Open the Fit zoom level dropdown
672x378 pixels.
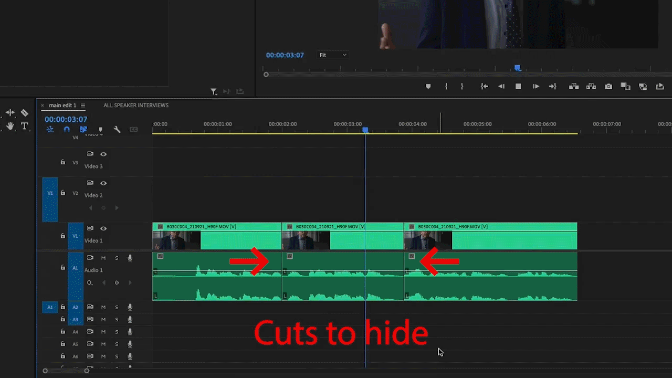click(333, 55)
